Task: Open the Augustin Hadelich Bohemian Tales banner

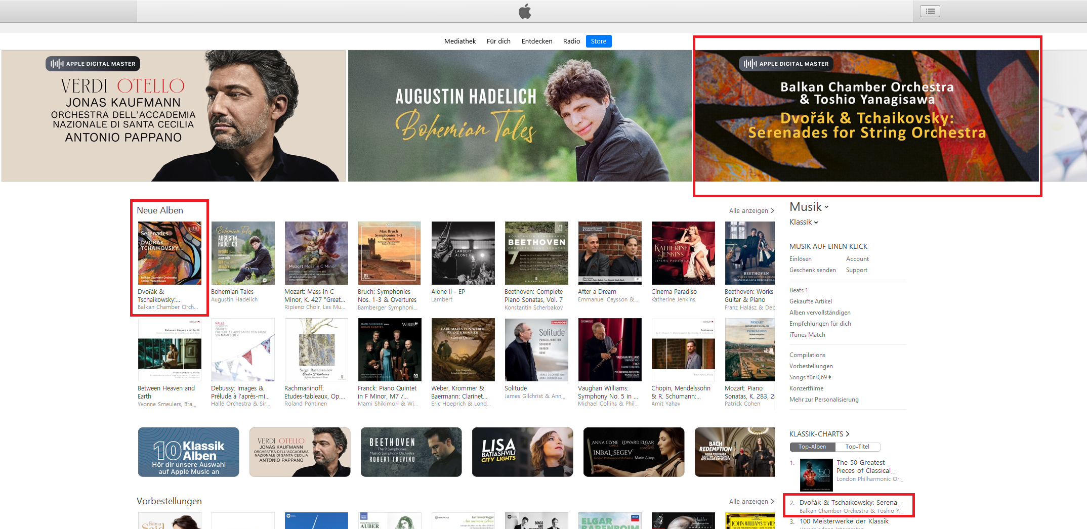Action: 520,115
